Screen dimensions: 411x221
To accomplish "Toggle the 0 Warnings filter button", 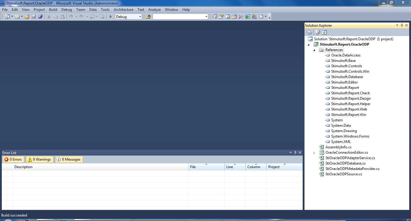I will click(39, 159).
